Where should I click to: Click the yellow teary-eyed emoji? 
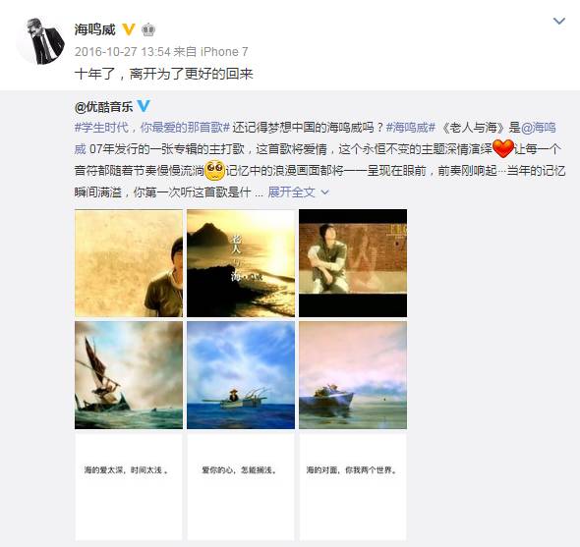pos(214,170)
